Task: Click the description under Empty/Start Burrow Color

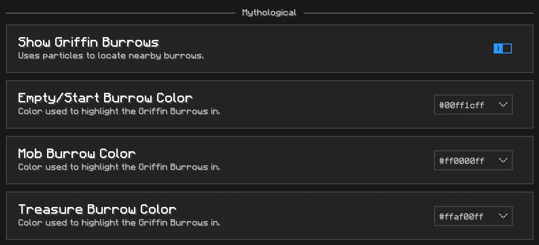Action: pyautogui.click(x=119, y=111)
